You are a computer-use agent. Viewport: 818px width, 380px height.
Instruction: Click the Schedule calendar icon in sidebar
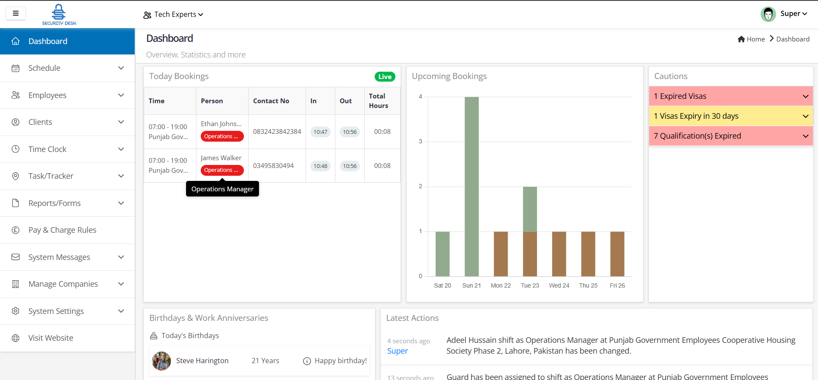point(16,68)
